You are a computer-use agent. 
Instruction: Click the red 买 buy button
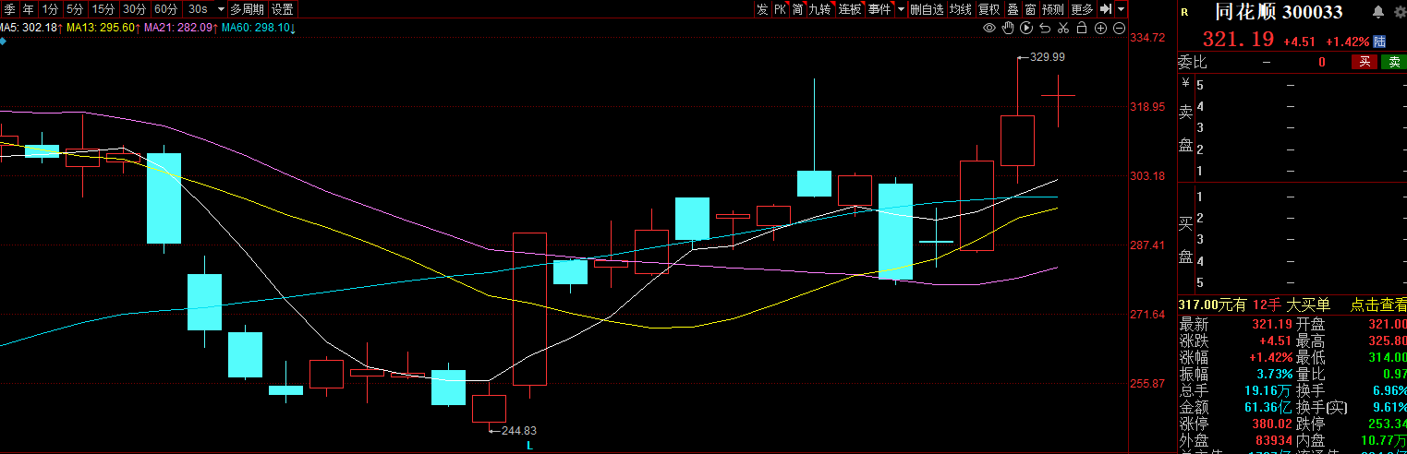click(x=1365, y=63)
